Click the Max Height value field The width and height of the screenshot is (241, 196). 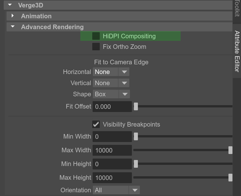pos(112,178)
